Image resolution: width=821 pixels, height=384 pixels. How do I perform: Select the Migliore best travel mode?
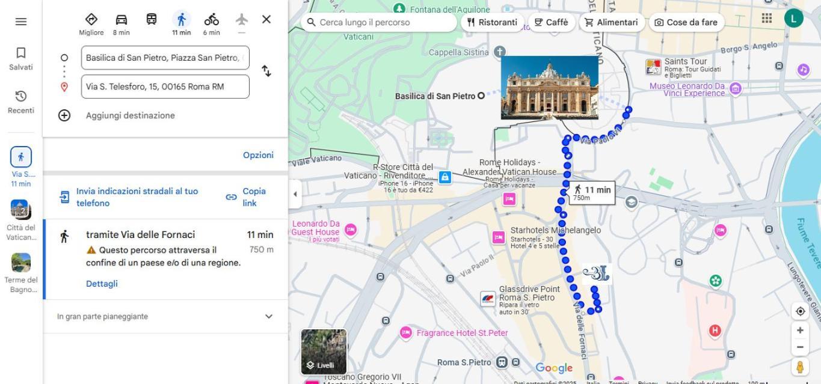click(91, 23)
